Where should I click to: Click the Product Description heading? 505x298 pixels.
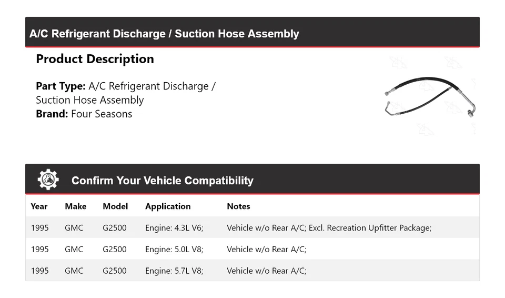click(95, 59)
